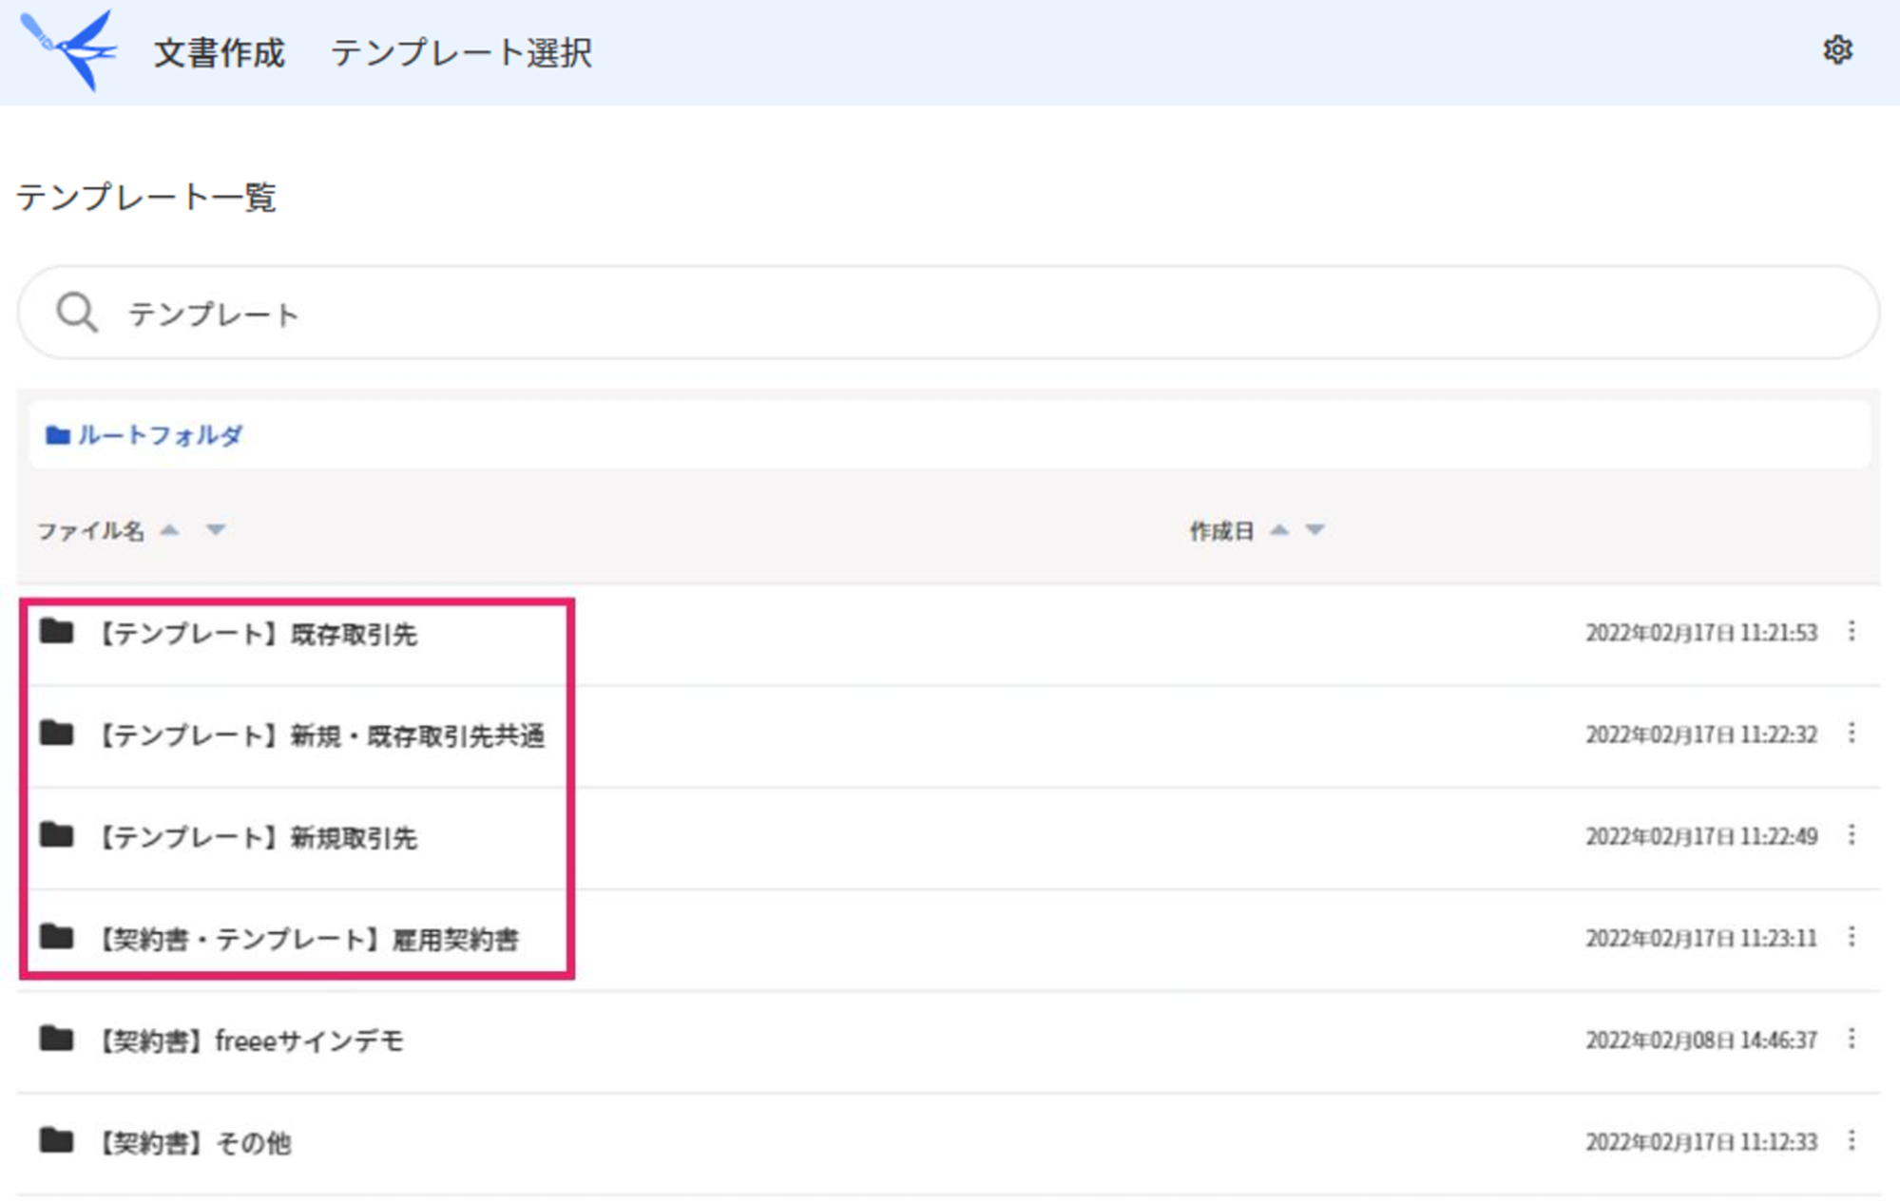This screenshot has width=1900, height=1202.
Task: Click folder icon of 既存取引先 row
Action: click(x=57, y=631)
